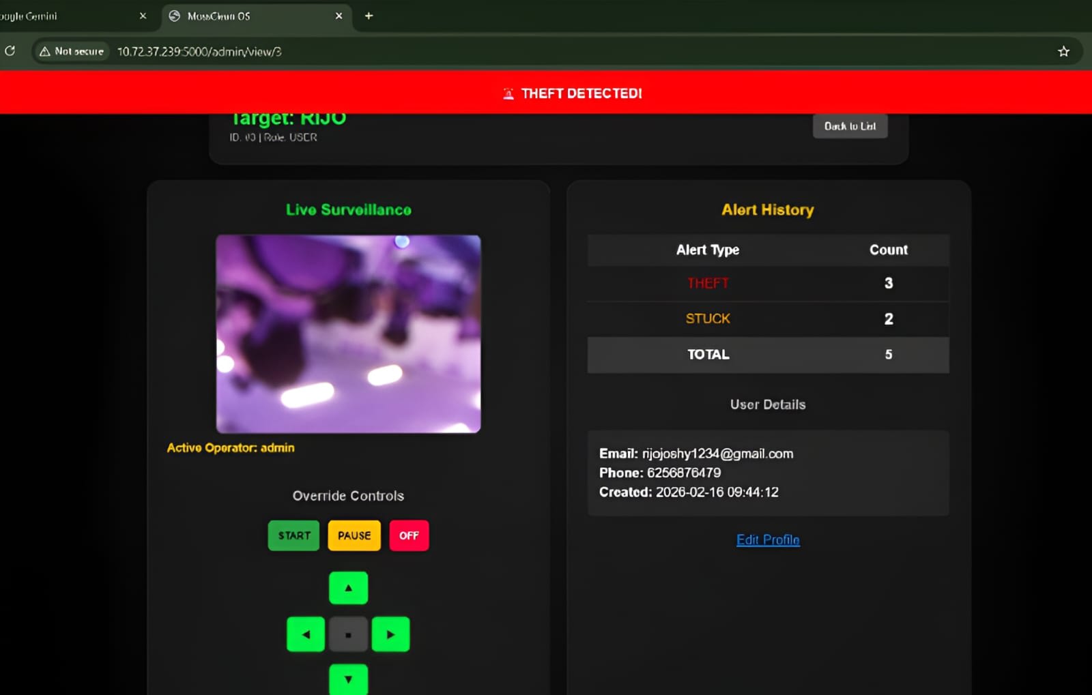Click the up arrow override control
The width and height of the screenshot is (1092, 695).
point(348,588)
